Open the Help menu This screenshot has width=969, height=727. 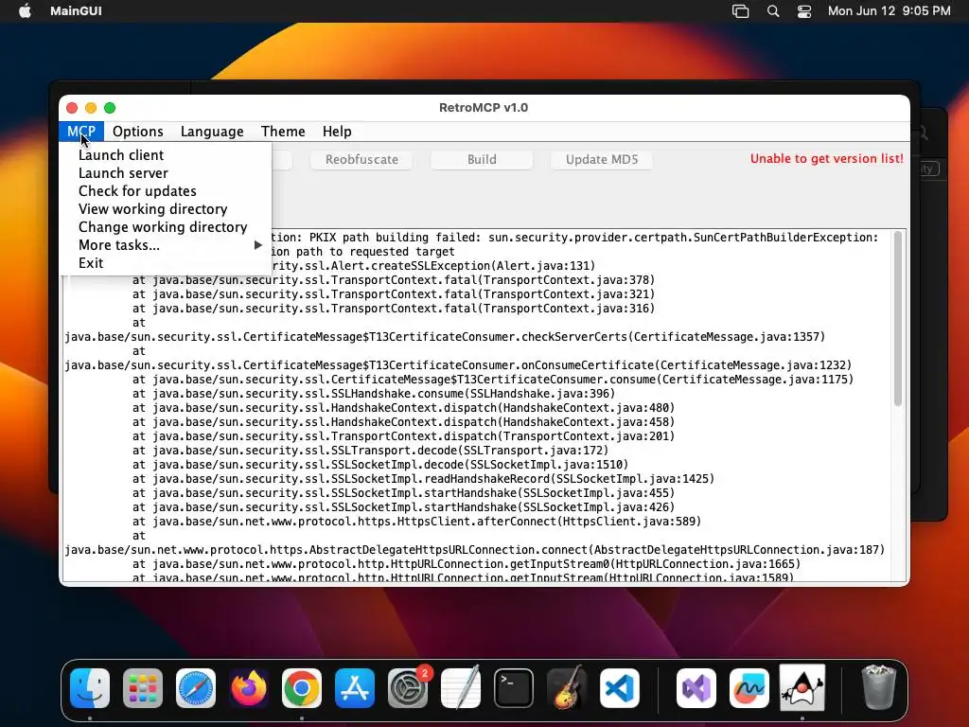337,131
